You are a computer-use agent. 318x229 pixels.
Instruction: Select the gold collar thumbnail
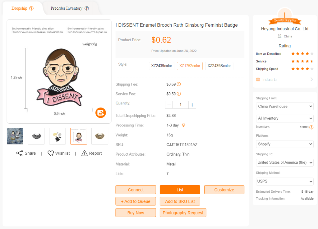pos(100,136)
